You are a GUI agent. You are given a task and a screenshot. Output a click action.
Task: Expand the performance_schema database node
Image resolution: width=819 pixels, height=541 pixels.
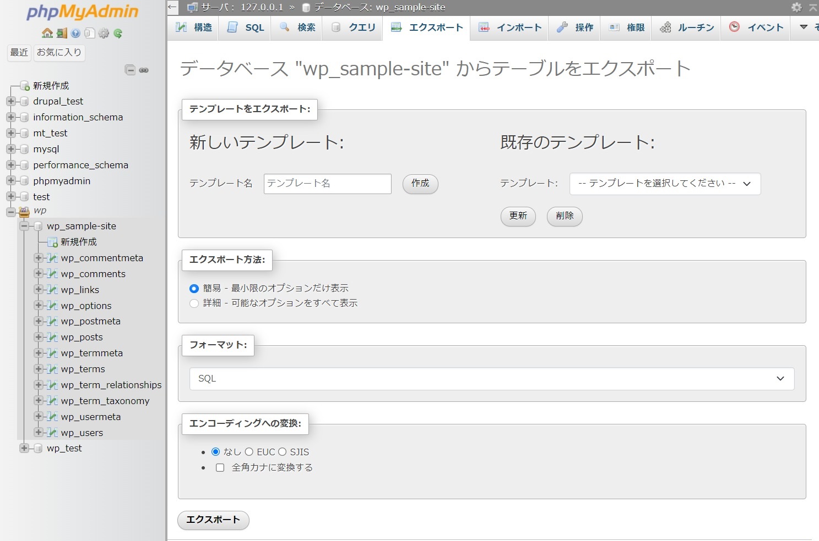point(11,165)
